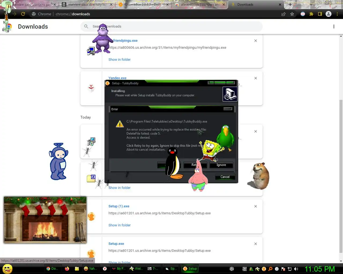This screenshot has height=274, width=343.
Task: Click the 11:05 PM clock
Action: [x=320, y=269]
